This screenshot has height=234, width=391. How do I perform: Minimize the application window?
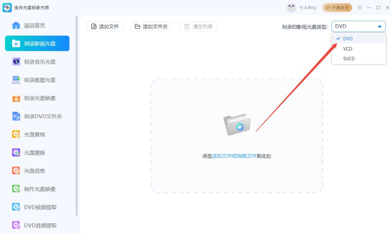click(x=369, y=8)
